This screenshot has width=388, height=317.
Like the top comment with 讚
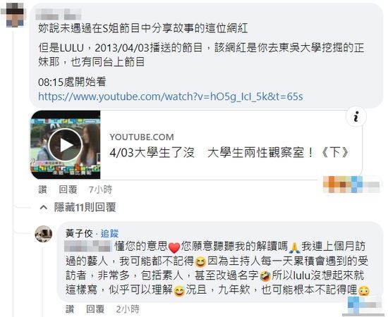point(42,189)
